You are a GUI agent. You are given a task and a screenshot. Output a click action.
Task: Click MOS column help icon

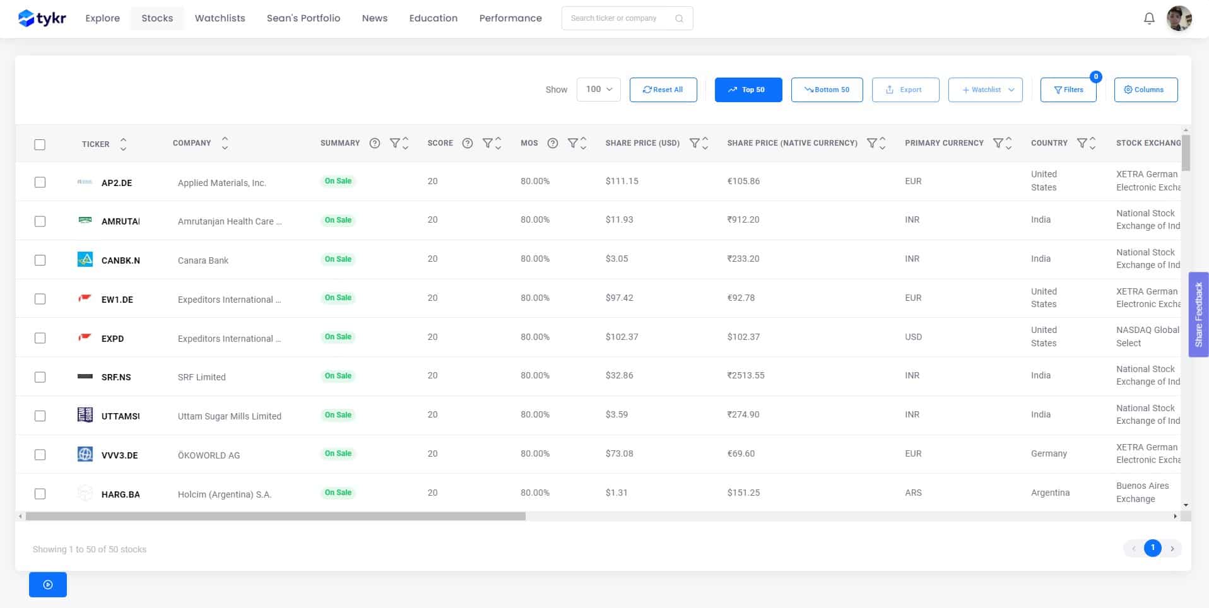[x=553, y=143]
